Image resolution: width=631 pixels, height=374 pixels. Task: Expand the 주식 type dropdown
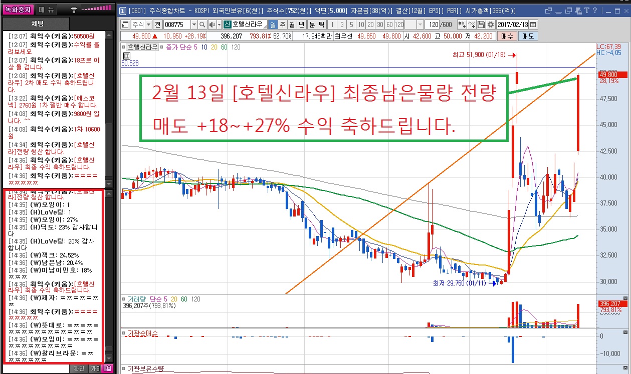tap(149, 24)
